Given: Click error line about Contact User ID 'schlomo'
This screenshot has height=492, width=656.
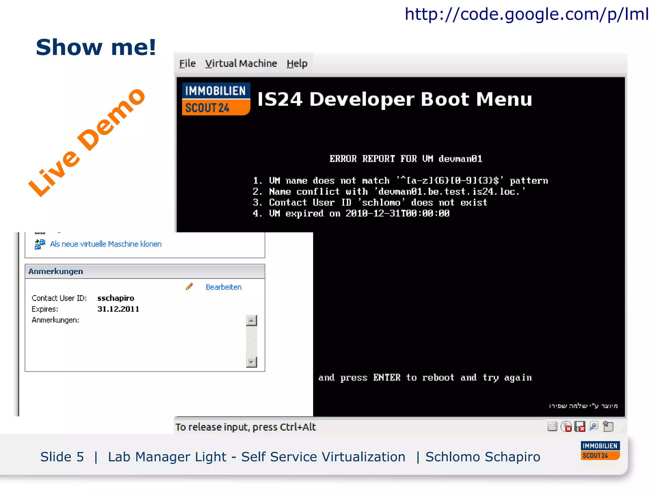Looking at the screenshot, I should click(370, 202).
